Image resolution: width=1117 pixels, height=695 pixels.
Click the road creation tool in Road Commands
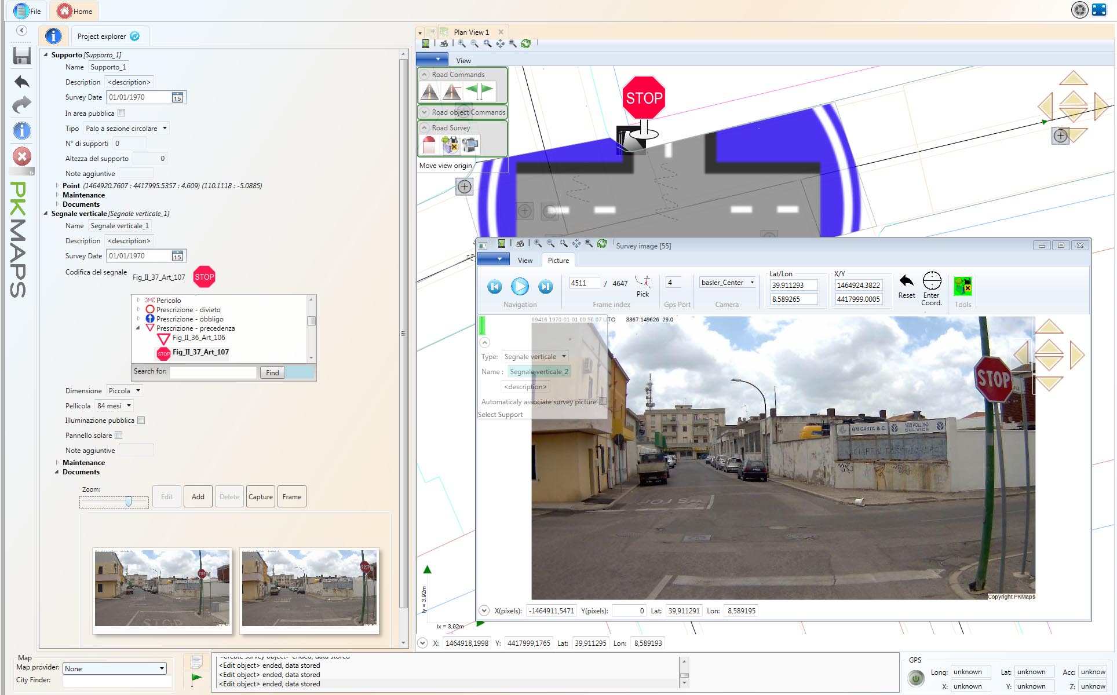[x=429, y=92]
